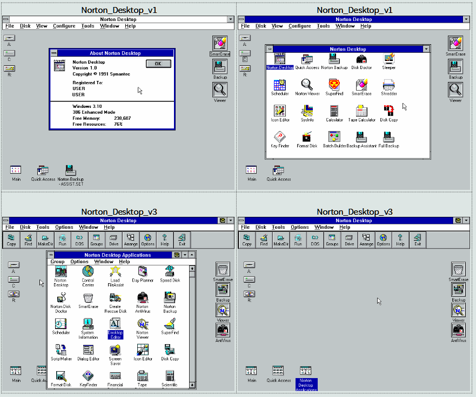Open the Norton Disk Doctor stethoscope icon

tap(61, 303)
